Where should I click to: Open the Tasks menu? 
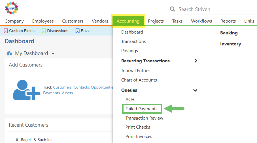[x=177, y=21]
